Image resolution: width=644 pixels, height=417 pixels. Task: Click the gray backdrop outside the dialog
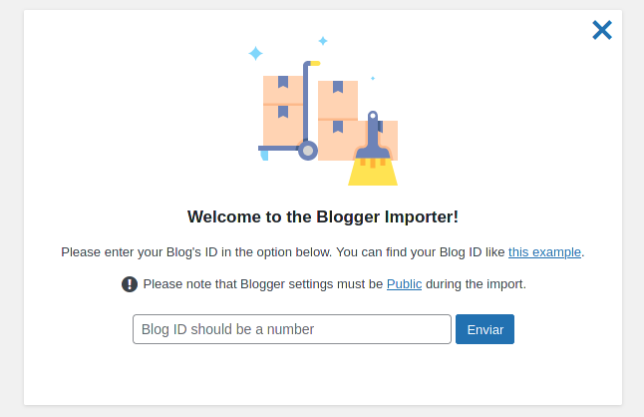click(12, 206)
